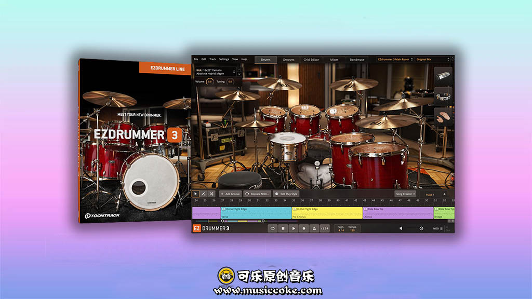Select the arrow pointer tool
The width and height of the screenshot is (532, 299).
[x=195, y=194]
